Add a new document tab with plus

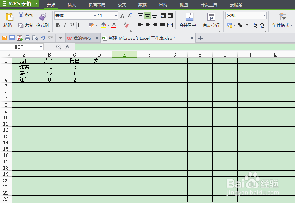click(201, 38)
